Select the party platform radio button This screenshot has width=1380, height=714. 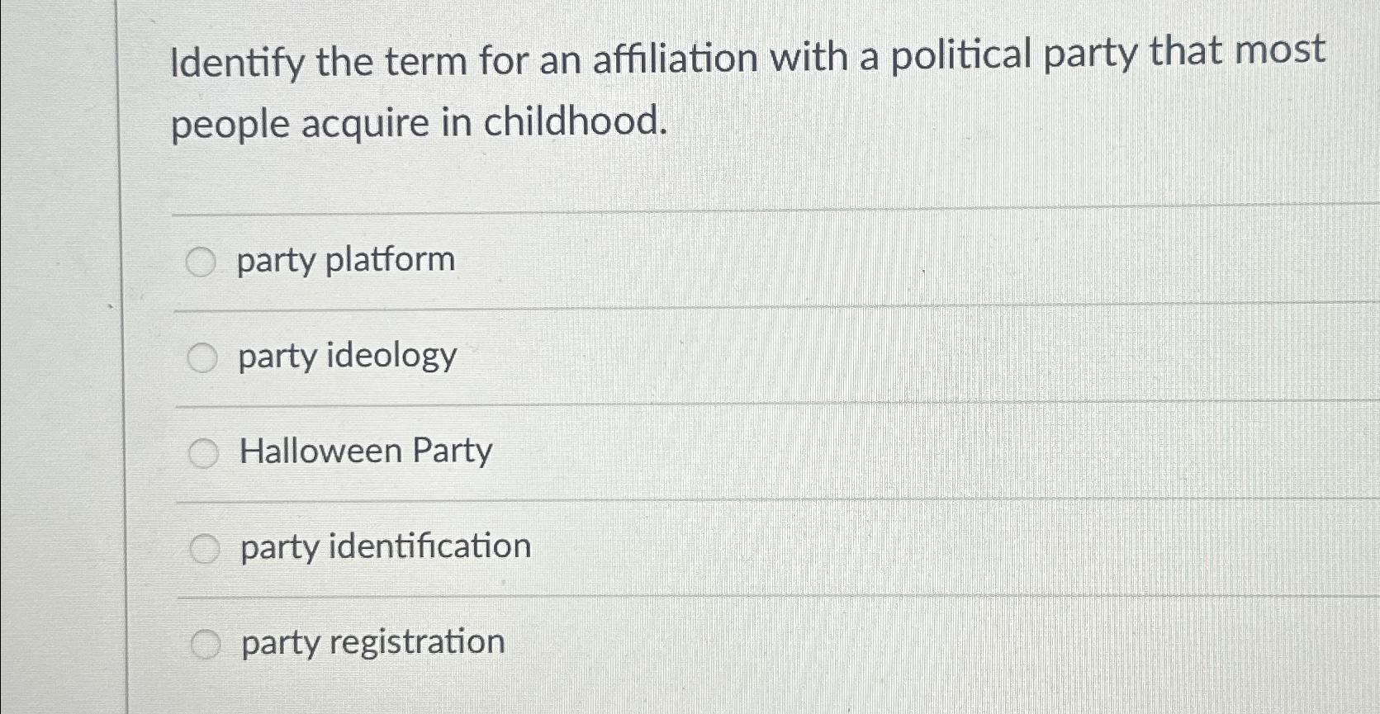coord(202,262)
